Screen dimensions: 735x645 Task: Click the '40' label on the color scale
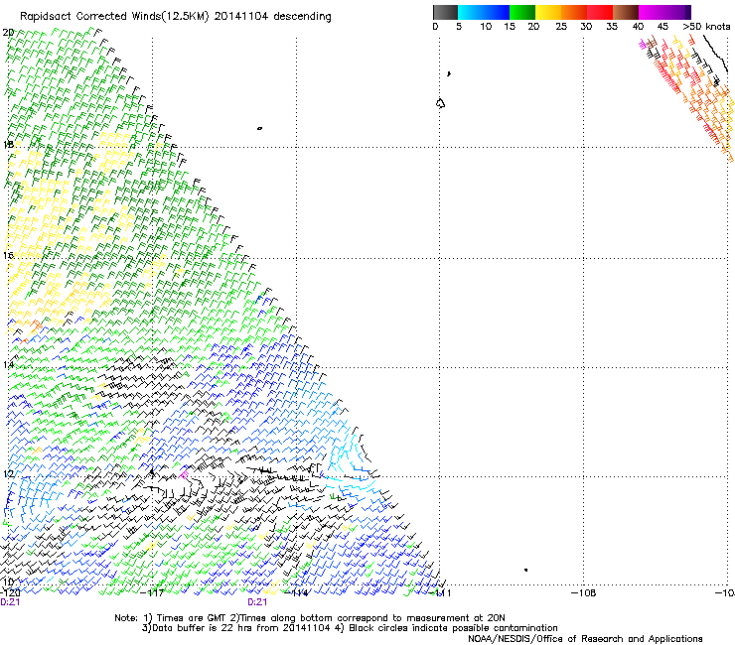click(x=638, y=27)
